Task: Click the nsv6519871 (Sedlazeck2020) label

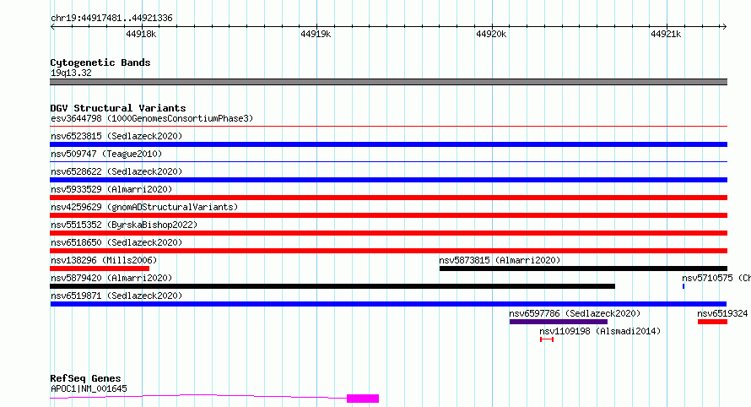Action: click(116, 296)
